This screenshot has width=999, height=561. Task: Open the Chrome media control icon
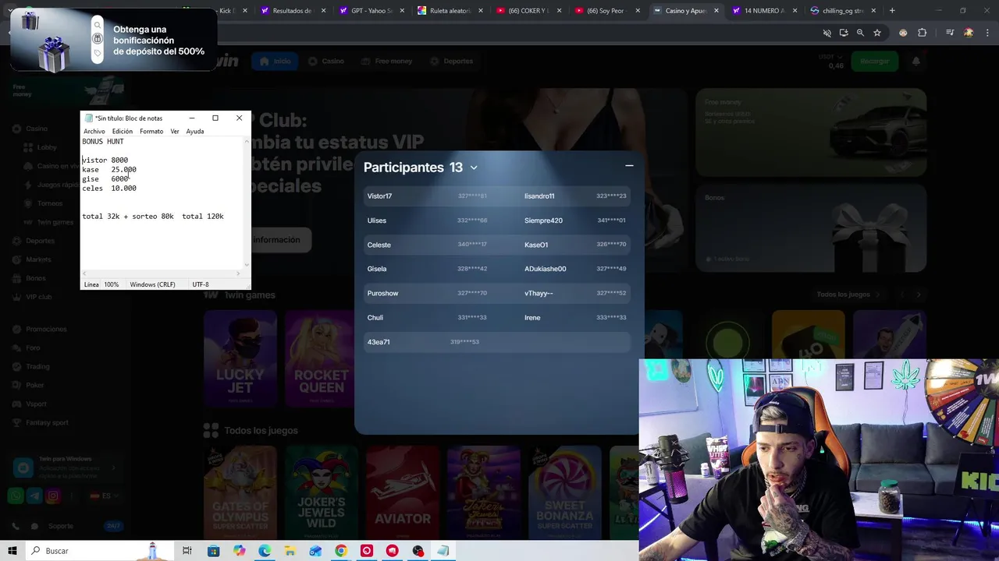(x=950, y=33)
